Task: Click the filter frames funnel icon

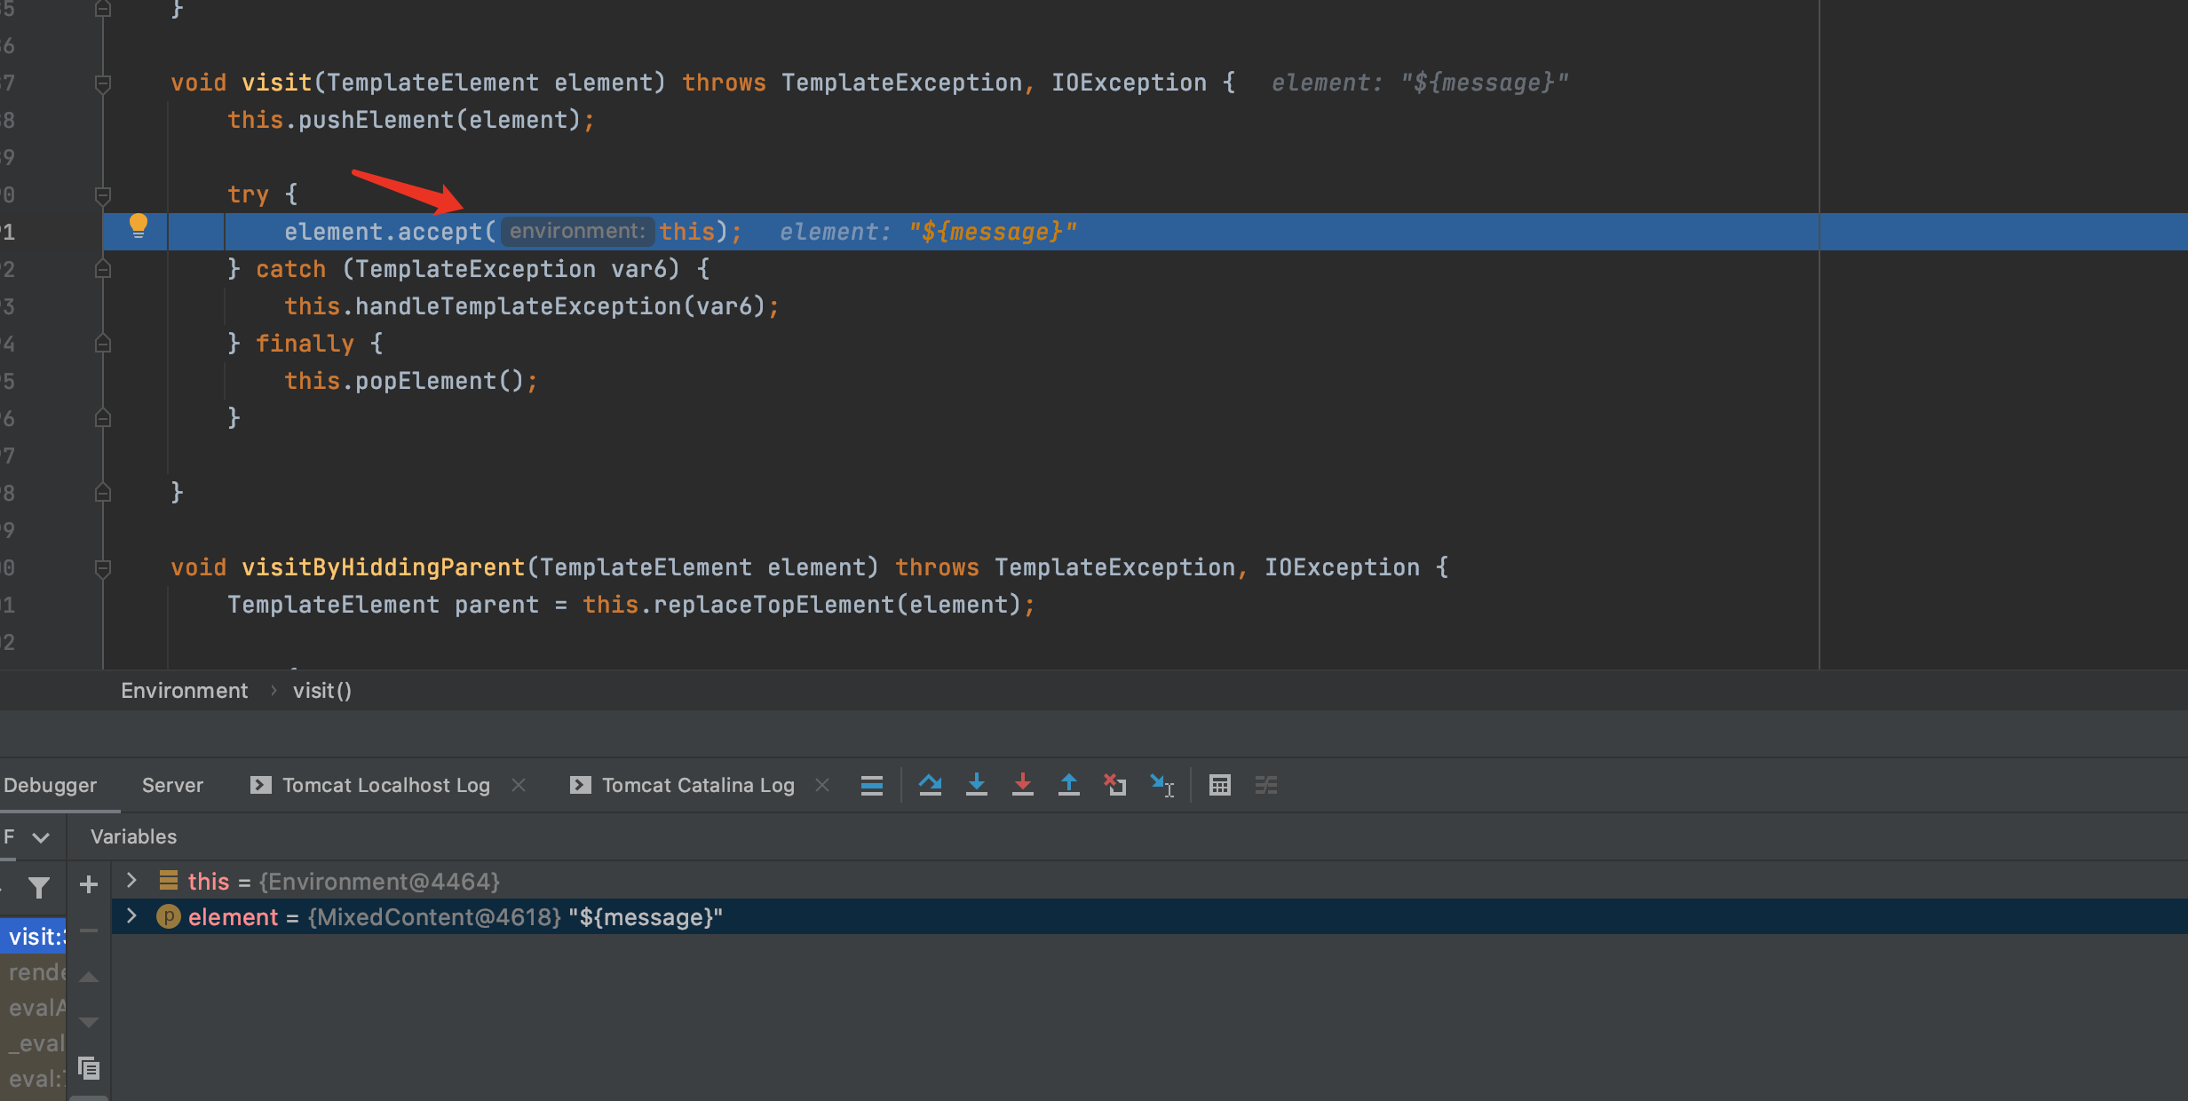Action: pyautogui.click(x=38, y=887)
